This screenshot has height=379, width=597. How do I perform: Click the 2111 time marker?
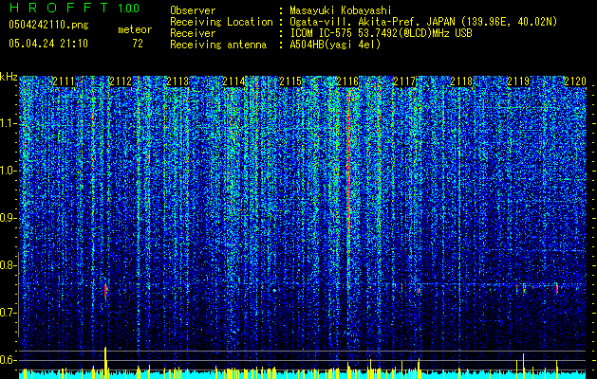[64, 81]
